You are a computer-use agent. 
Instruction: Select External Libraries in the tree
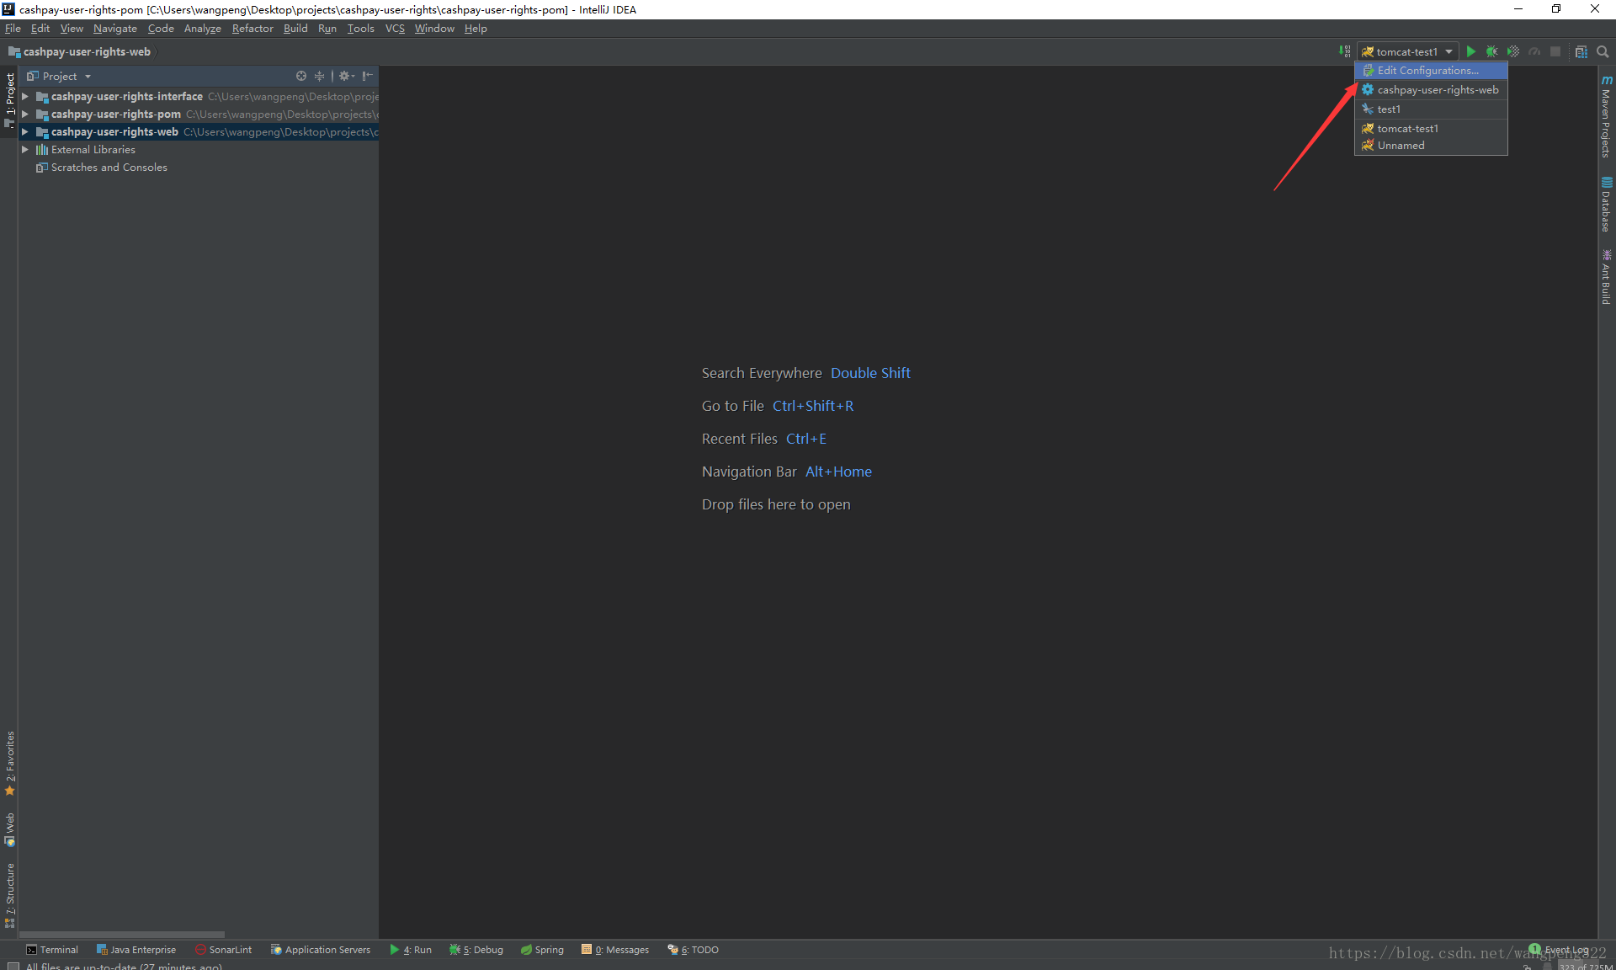pyautogui.click(x=85, y=150)
